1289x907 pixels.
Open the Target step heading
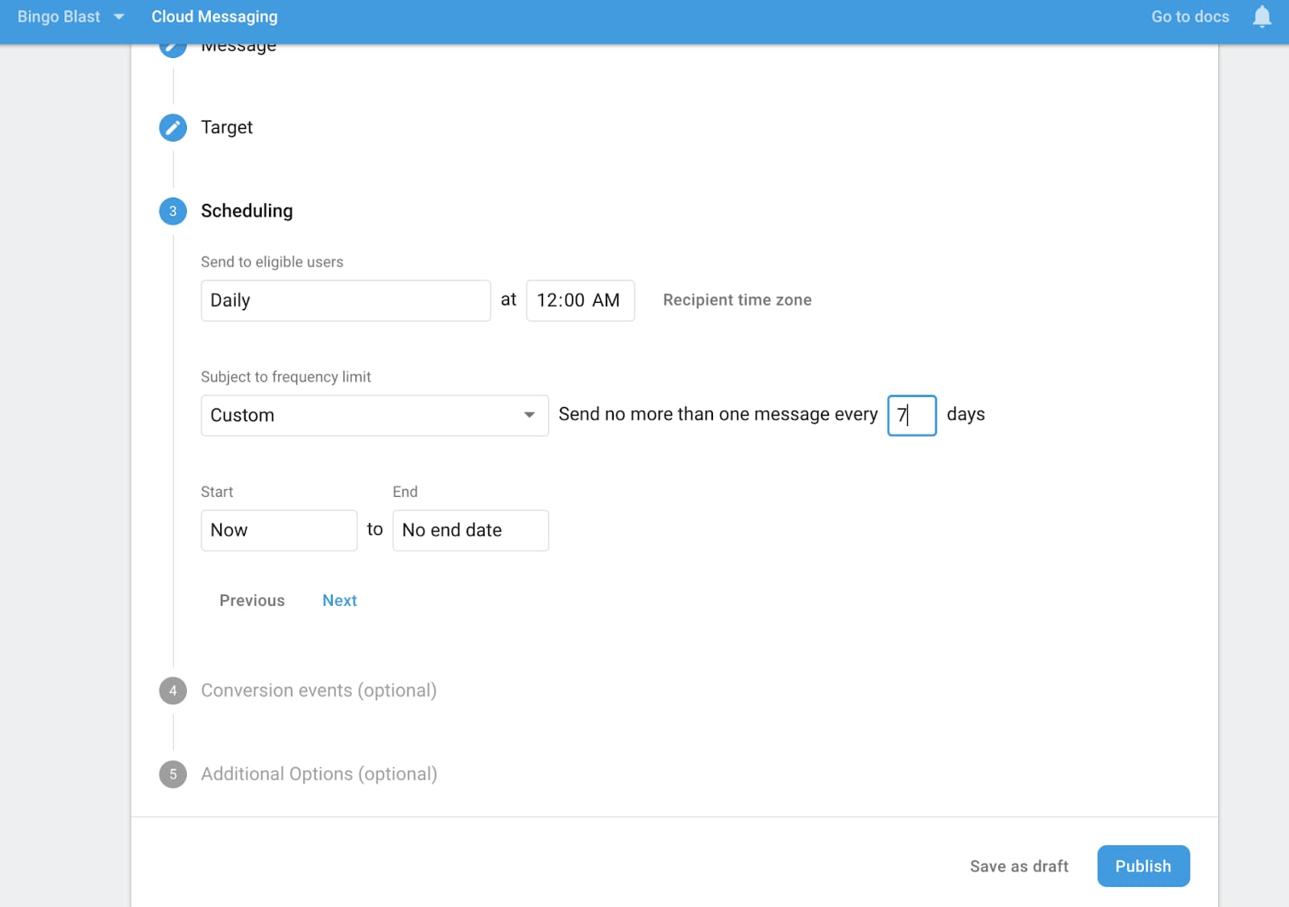[x=226, y=127]
